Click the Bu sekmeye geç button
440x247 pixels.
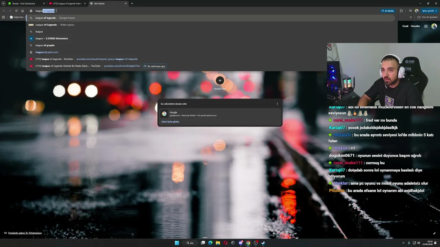(154, 66)
